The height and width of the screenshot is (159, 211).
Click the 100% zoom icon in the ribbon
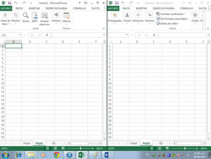[35, 16]
